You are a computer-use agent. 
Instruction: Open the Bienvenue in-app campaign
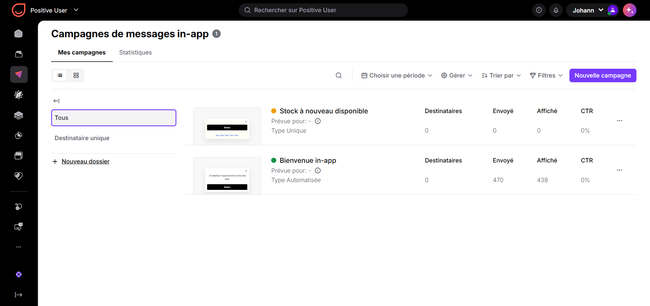pos(308,160)
